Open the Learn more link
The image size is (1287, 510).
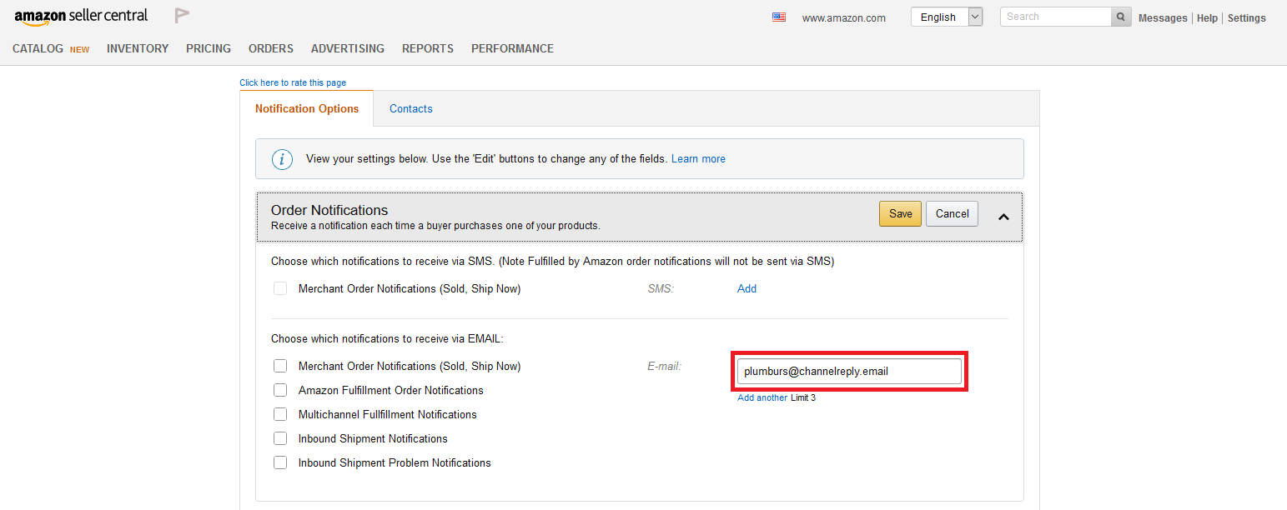(698, 158)
